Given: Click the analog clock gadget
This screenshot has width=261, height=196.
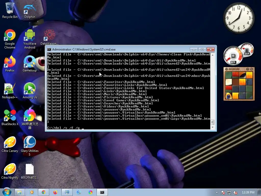Looking at the screenshot, I should [x=239, y=18].
